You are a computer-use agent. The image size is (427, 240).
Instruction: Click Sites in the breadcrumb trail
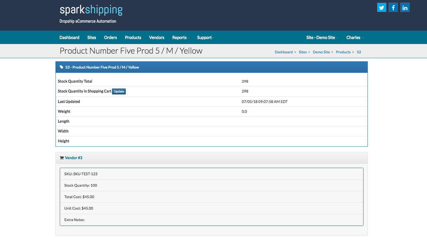(303, 52)
